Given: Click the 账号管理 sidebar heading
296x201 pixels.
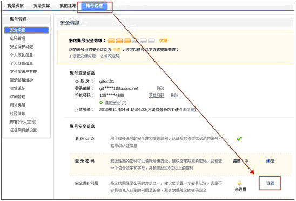Looking at the screenshot, I should (x=18, y=19).
